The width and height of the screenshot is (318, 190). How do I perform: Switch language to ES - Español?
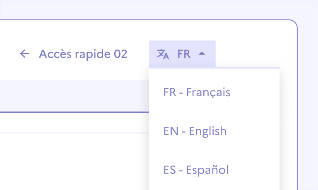tap(196, 170)
